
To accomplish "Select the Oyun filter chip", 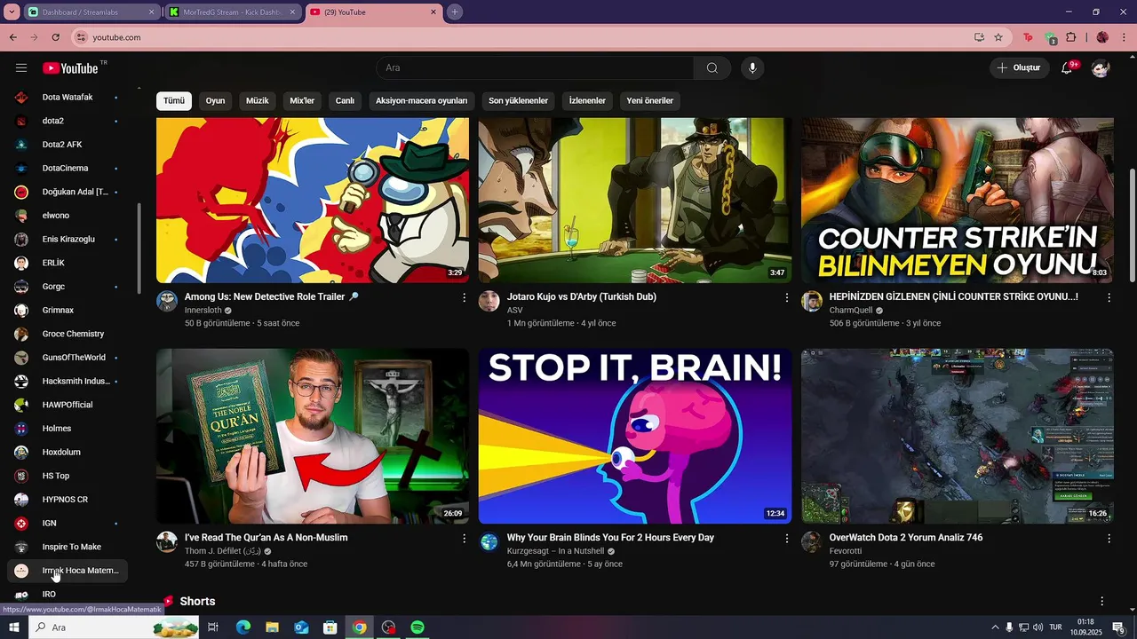I will 215,100.
